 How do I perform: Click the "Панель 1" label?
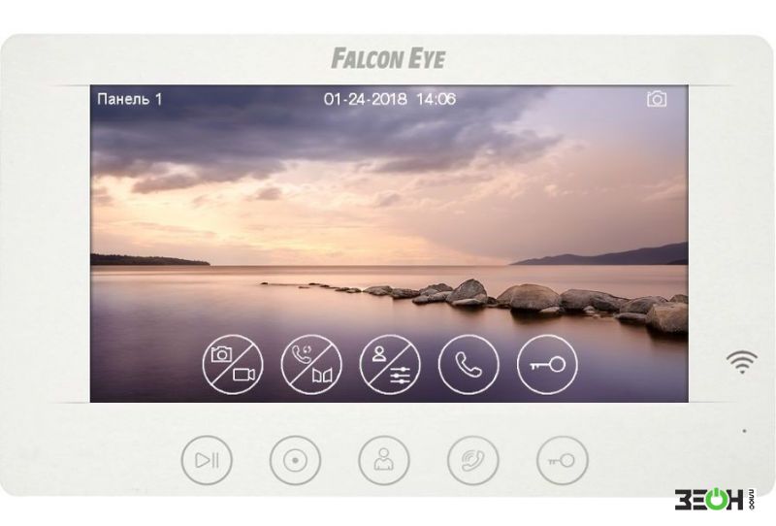(130, 99)
